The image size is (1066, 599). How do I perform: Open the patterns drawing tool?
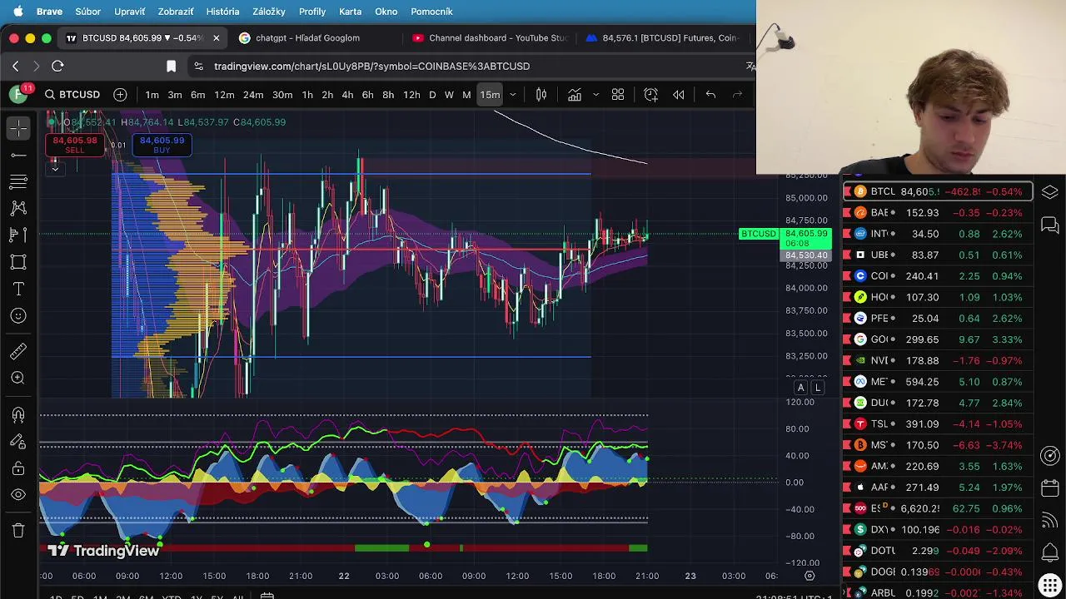click(18, 208)
